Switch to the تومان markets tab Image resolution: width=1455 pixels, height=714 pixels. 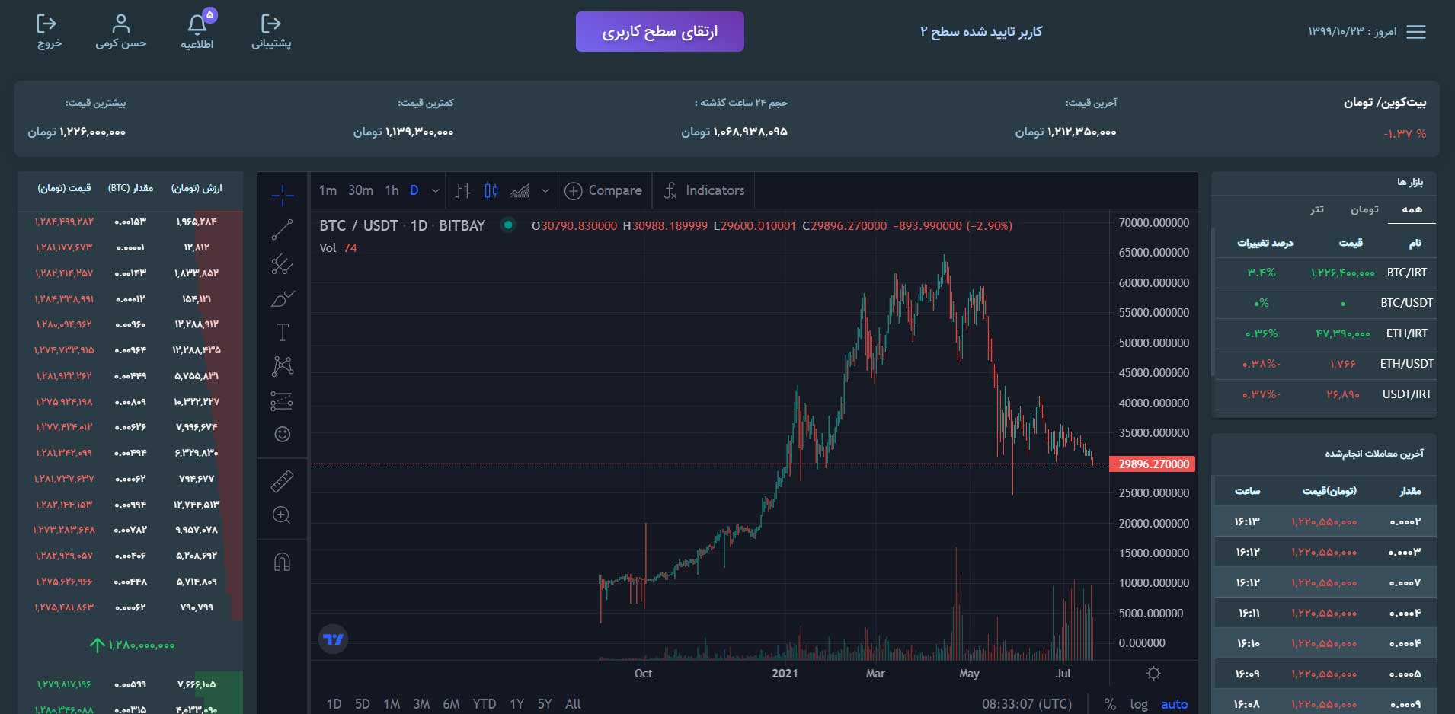[x=1364, y=209]
